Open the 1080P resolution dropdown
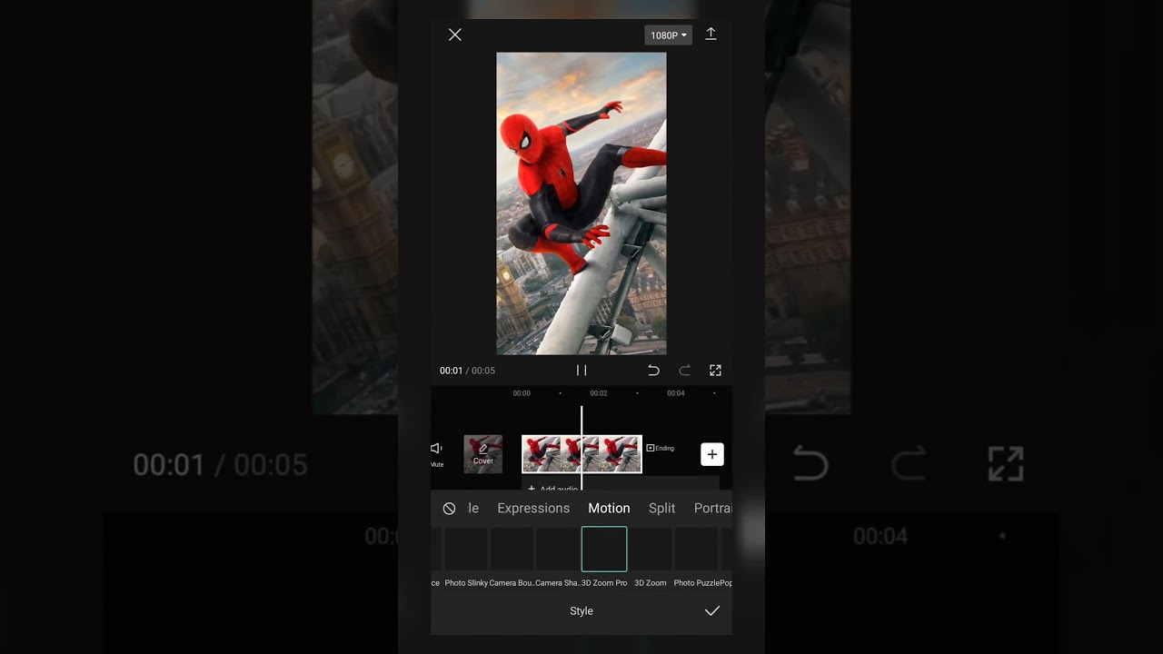Screen dimensions: 1163x654 [668, 35]
